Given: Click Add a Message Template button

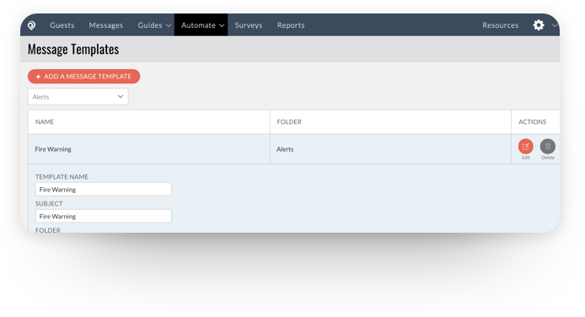Looking at the screenshot, I should [x=84, y=77].
